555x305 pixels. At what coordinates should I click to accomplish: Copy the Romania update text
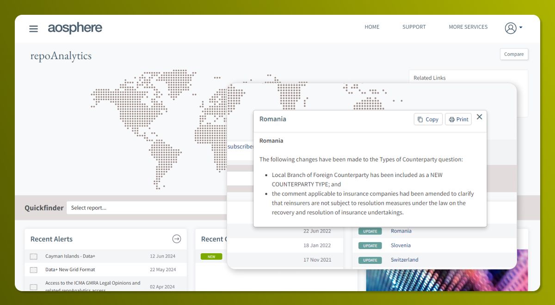(428, 119)
